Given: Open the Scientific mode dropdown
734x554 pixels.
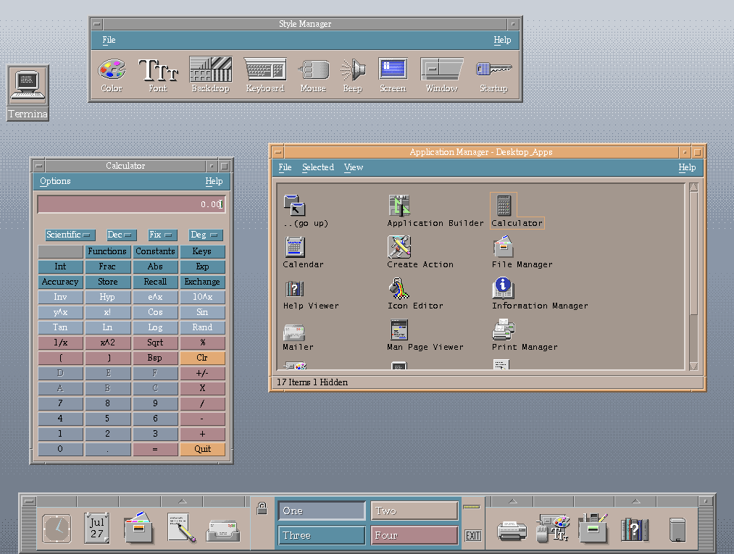Looking at the screenshot, I should click(70, 235).
